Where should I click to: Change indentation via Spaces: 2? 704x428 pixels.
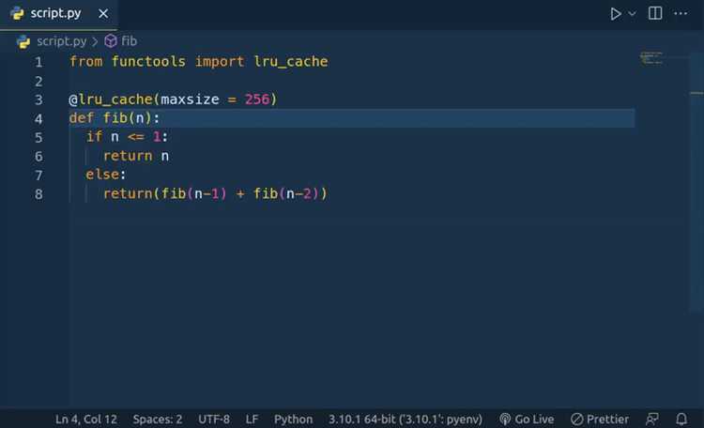(x=158, y=419)
